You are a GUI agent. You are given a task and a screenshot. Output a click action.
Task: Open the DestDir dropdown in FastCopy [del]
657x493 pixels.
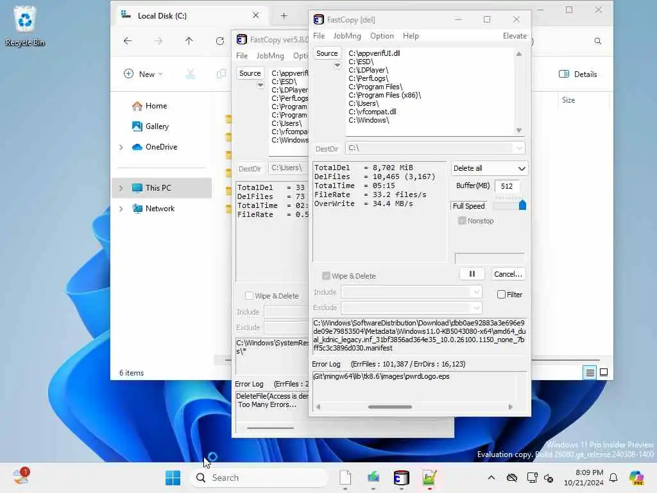(x=519, y=148)
